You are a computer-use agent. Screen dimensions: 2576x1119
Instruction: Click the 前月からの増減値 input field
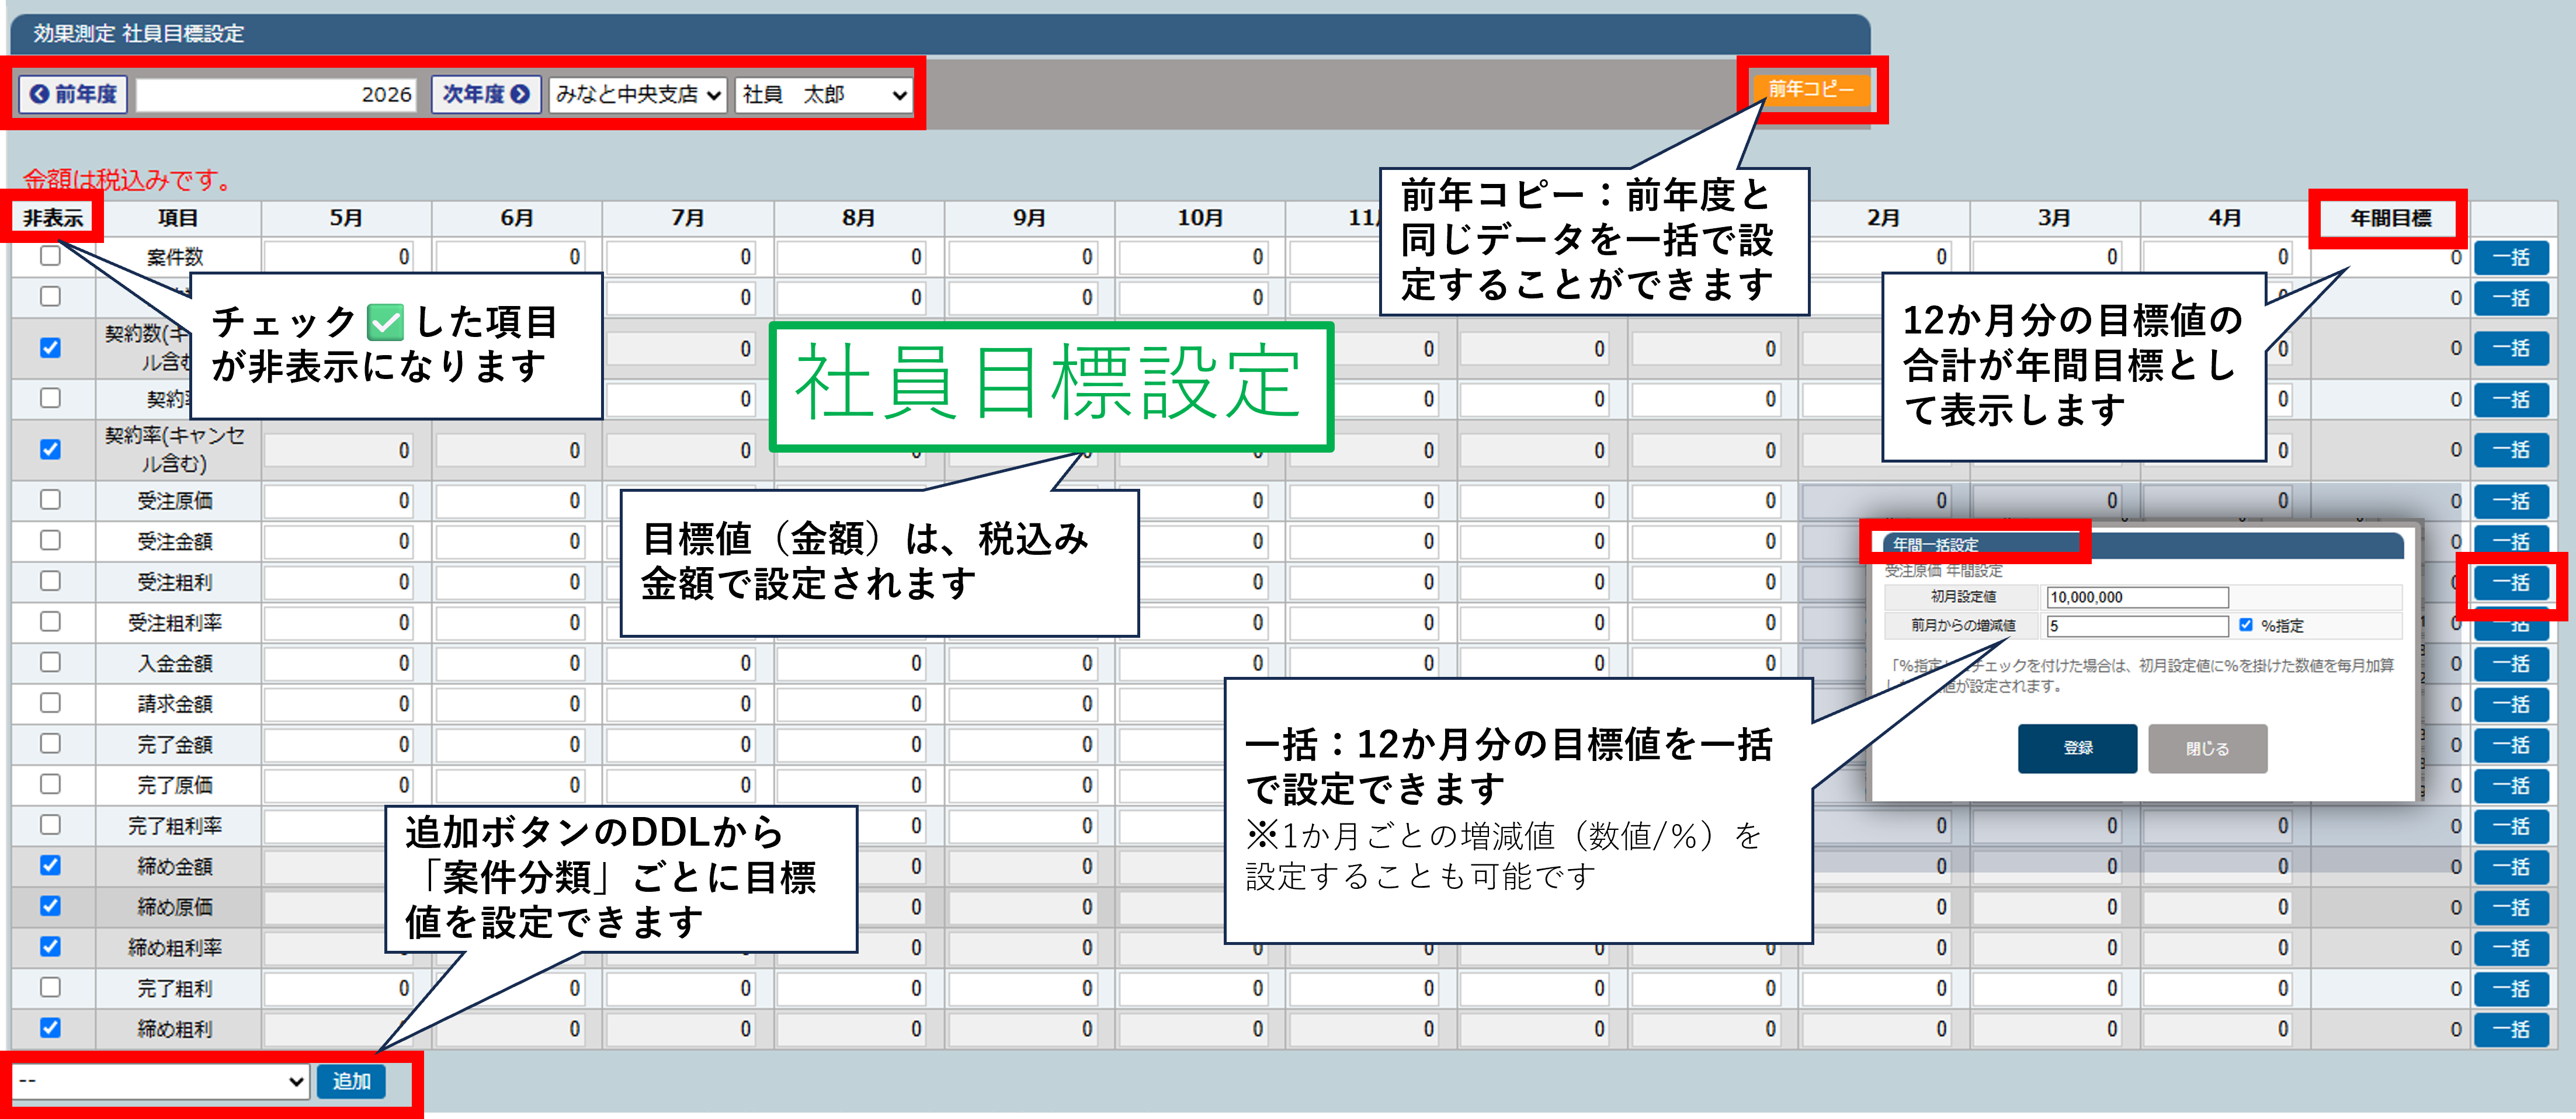point(2137,626)
